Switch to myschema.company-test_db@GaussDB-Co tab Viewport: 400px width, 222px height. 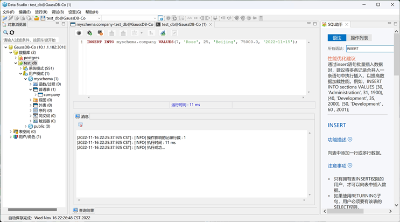click(112, 25)
